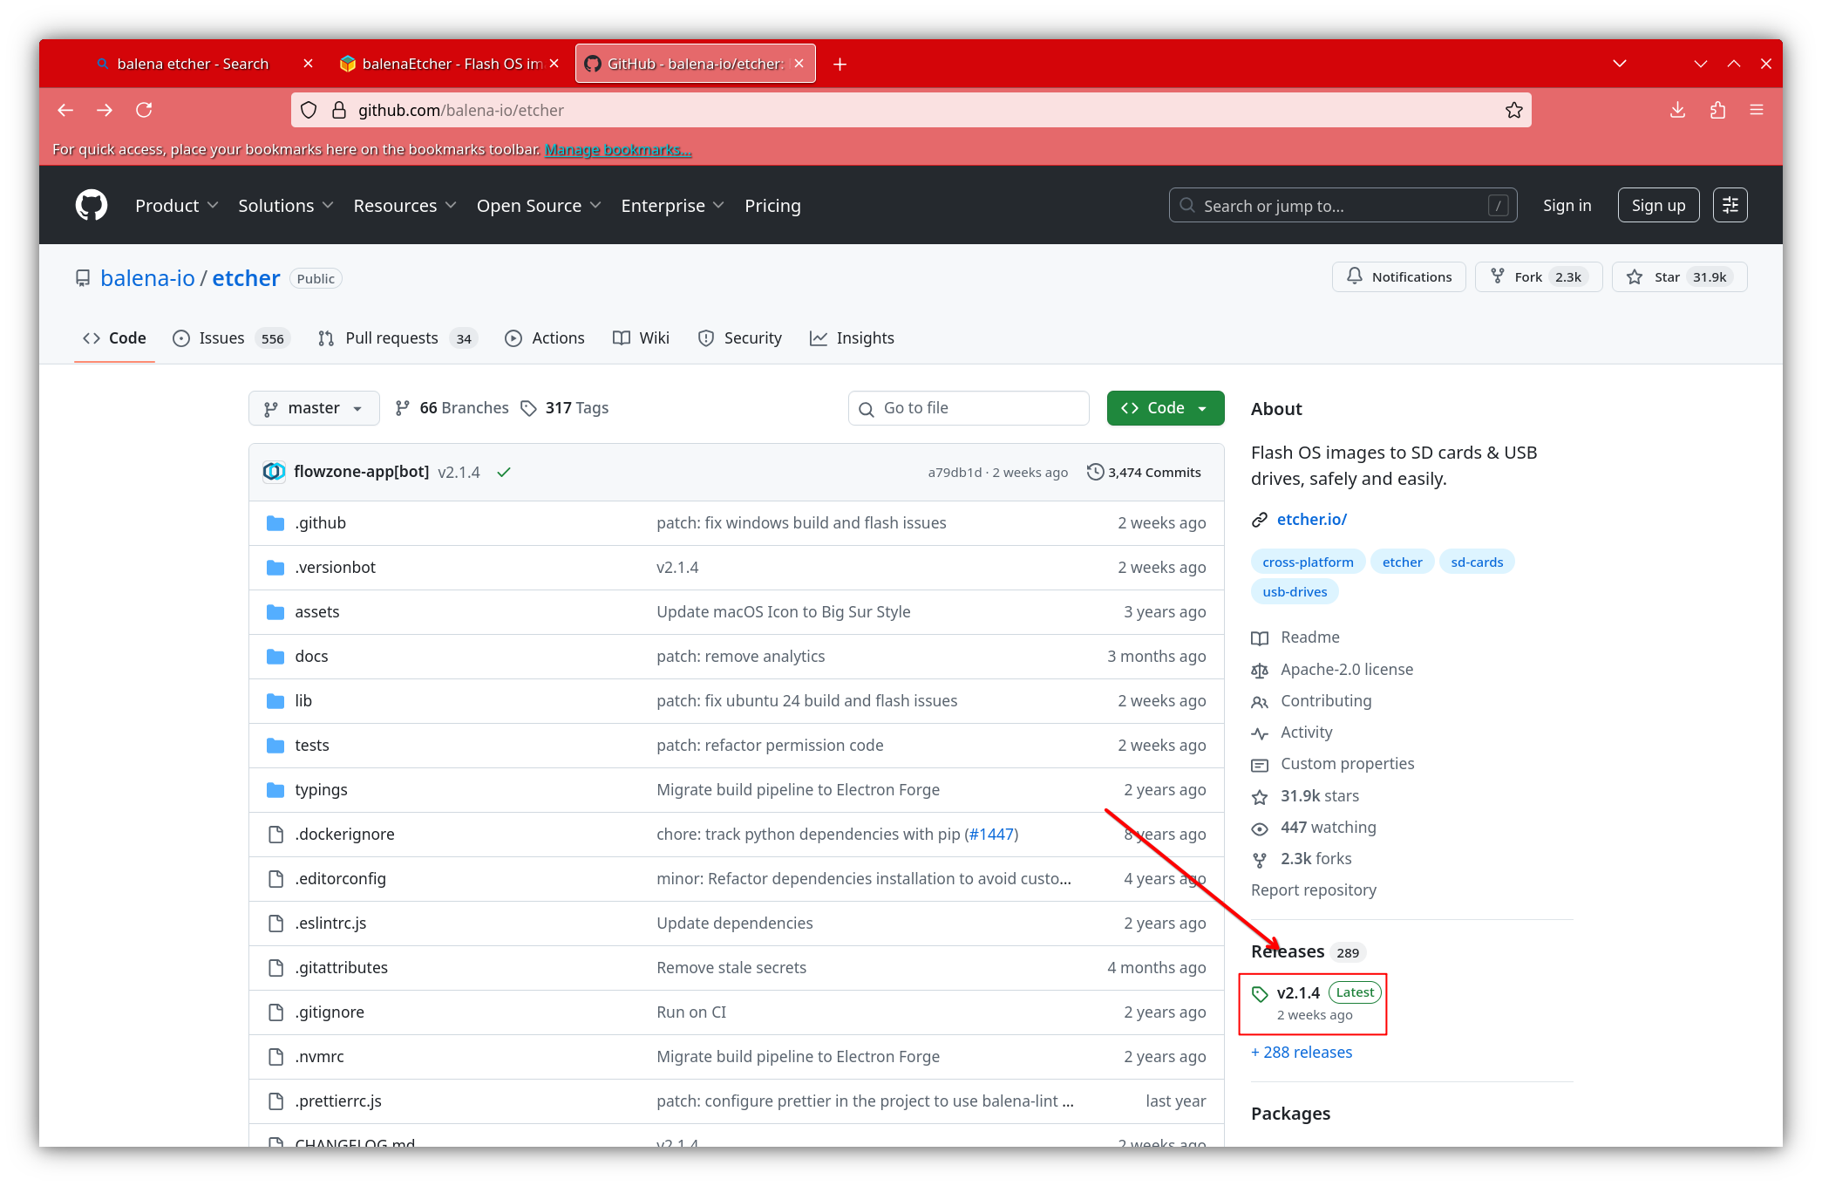This screenshot has width=1822, height=1186.
Task: Open the etcher.io/ website link
Action: 1312,520
